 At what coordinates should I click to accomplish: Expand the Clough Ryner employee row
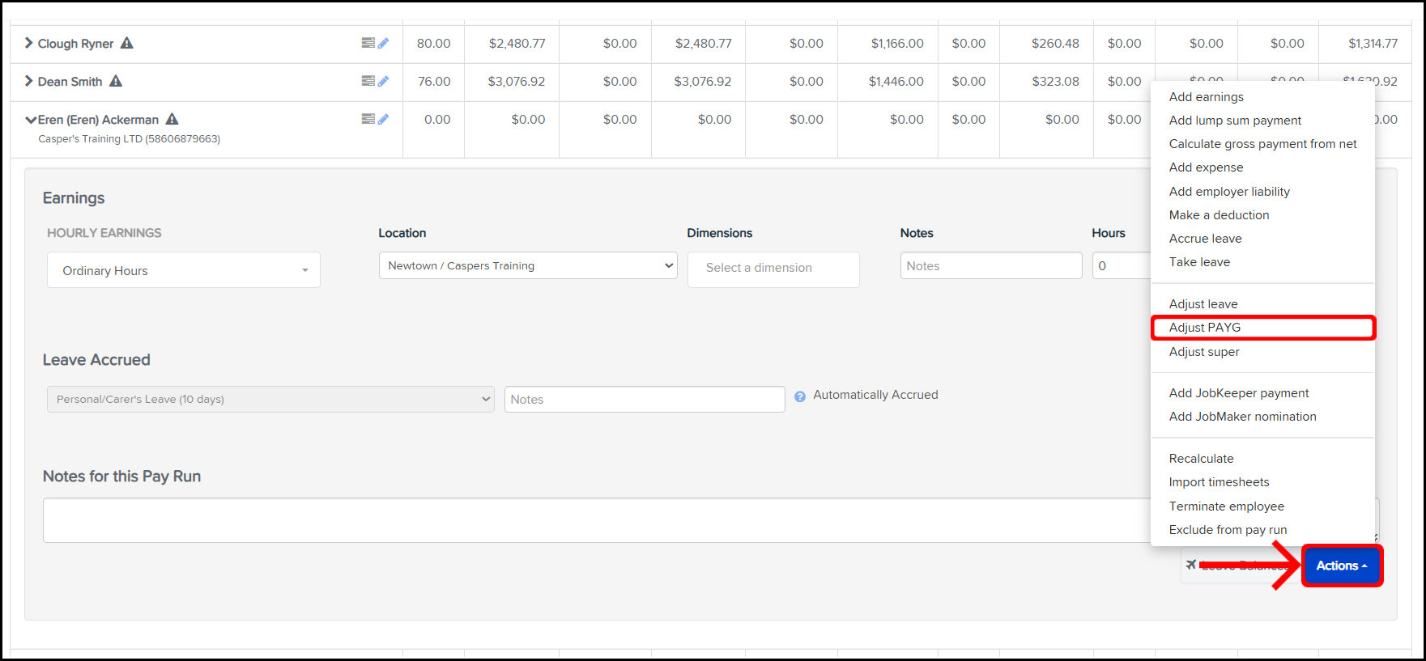click(29, 43)
